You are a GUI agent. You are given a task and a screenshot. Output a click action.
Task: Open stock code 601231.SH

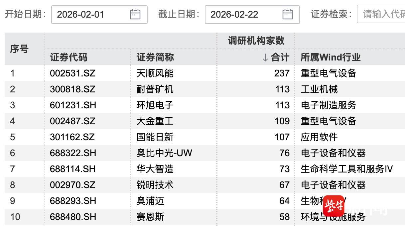pyautogui.click(x=73, y=105)
